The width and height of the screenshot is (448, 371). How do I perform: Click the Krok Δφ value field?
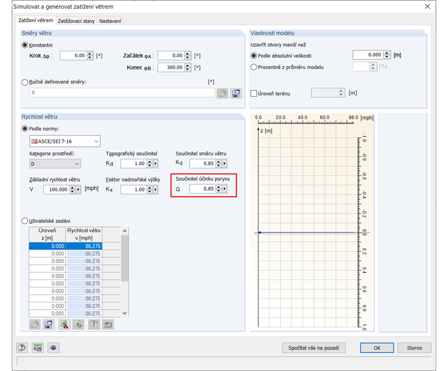pos(73,55)
